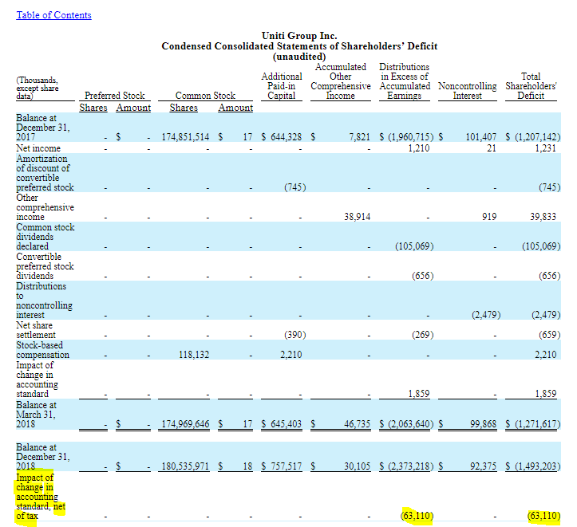This screenshot has width=577, height=527.
Task: Click the 'Stock-based compensation' row label
Action: point(42,350)
